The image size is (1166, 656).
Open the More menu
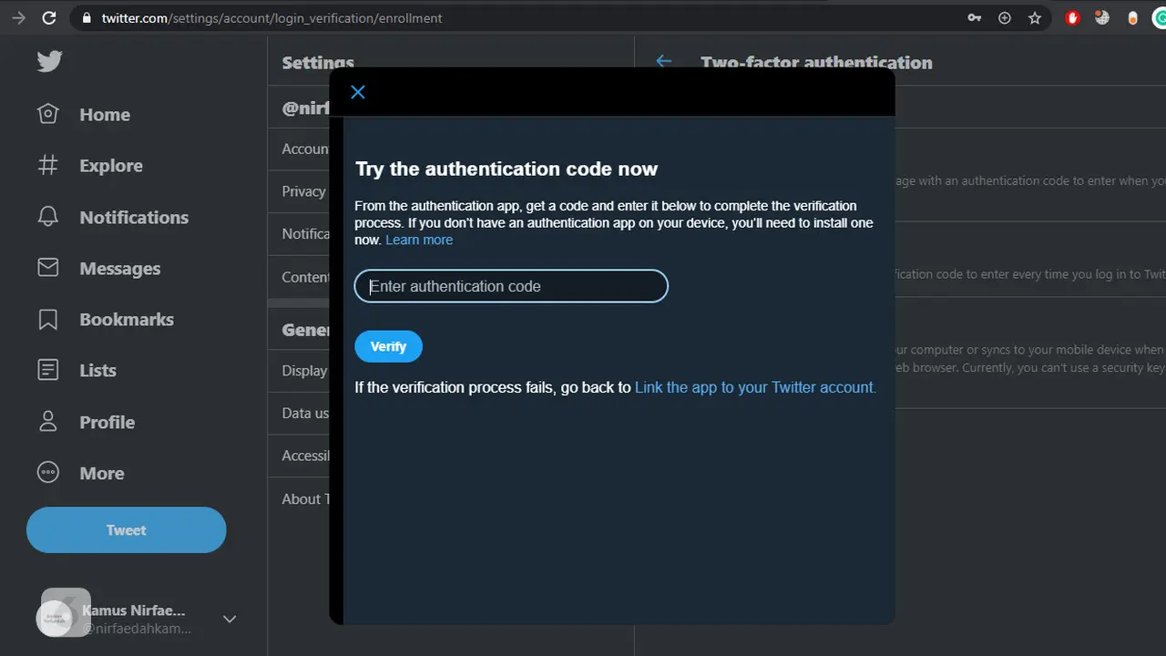(80, 473)
